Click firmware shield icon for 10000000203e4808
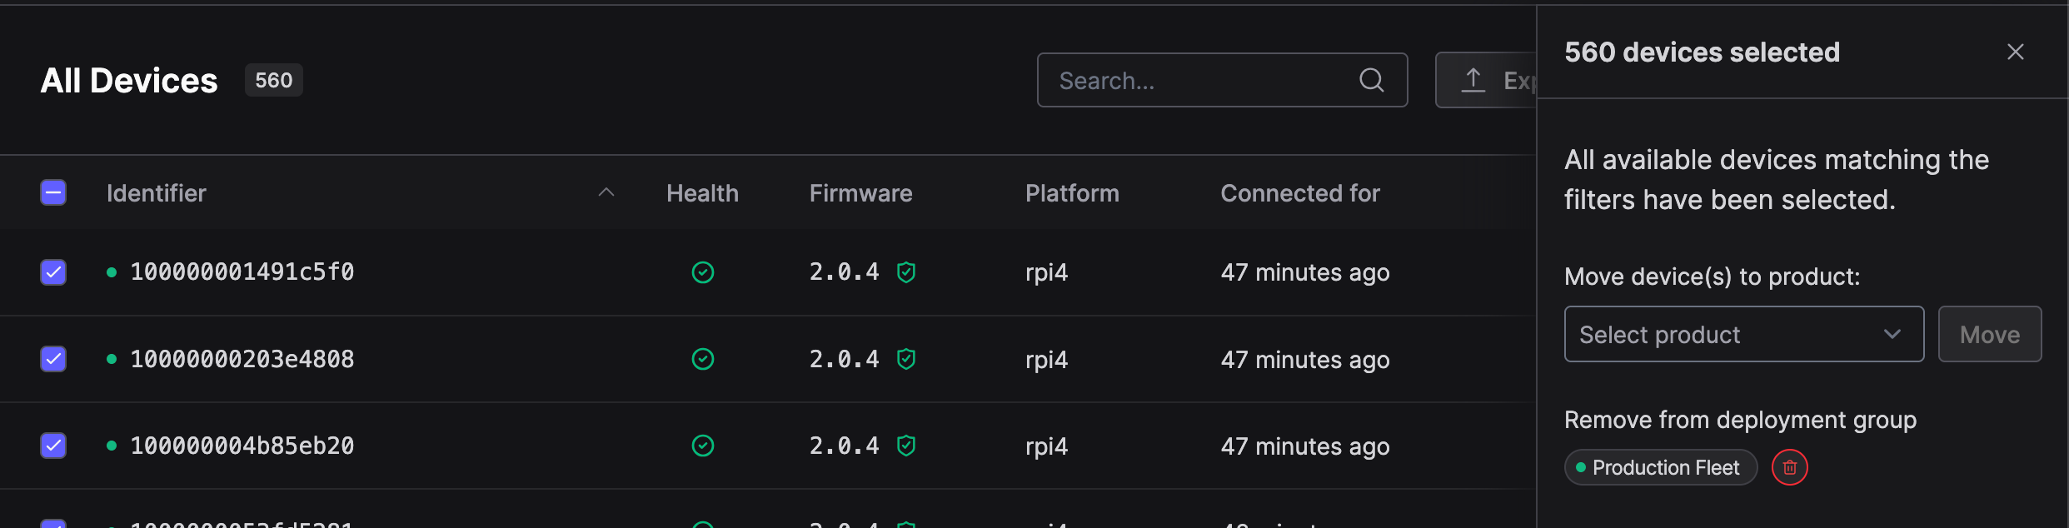The width and height of the screenshot is (2069, 528). coord(906,359)
